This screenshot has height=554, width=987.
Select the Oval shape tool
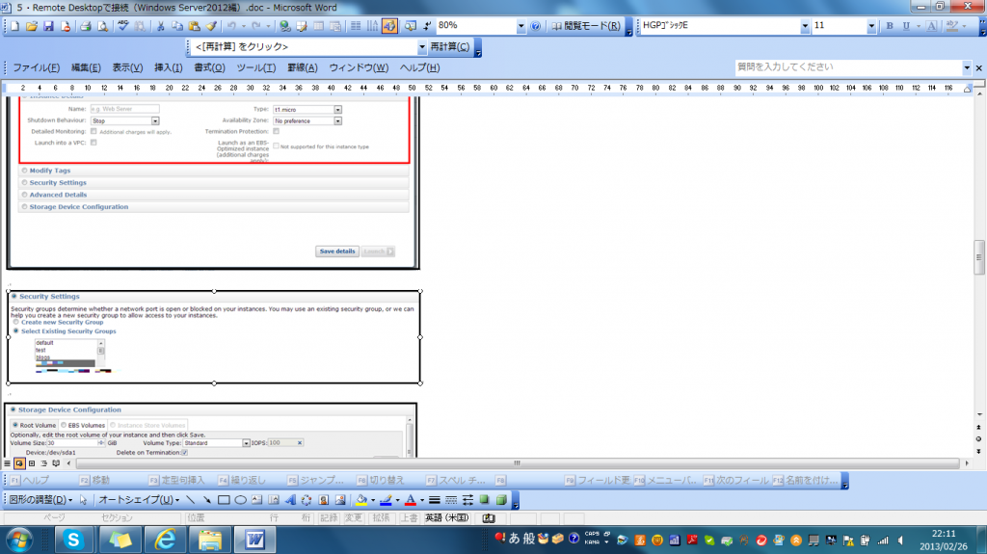coord(240,500)
